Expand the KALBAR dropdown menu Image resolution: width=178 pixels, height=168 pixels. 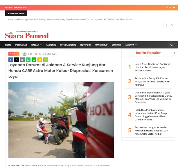[x=36, y=45]
